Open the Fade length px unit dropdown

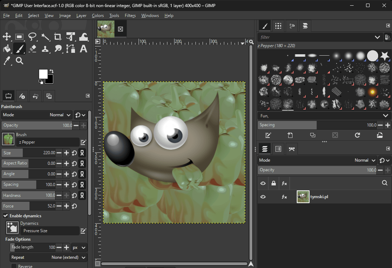tap(79, 247)
